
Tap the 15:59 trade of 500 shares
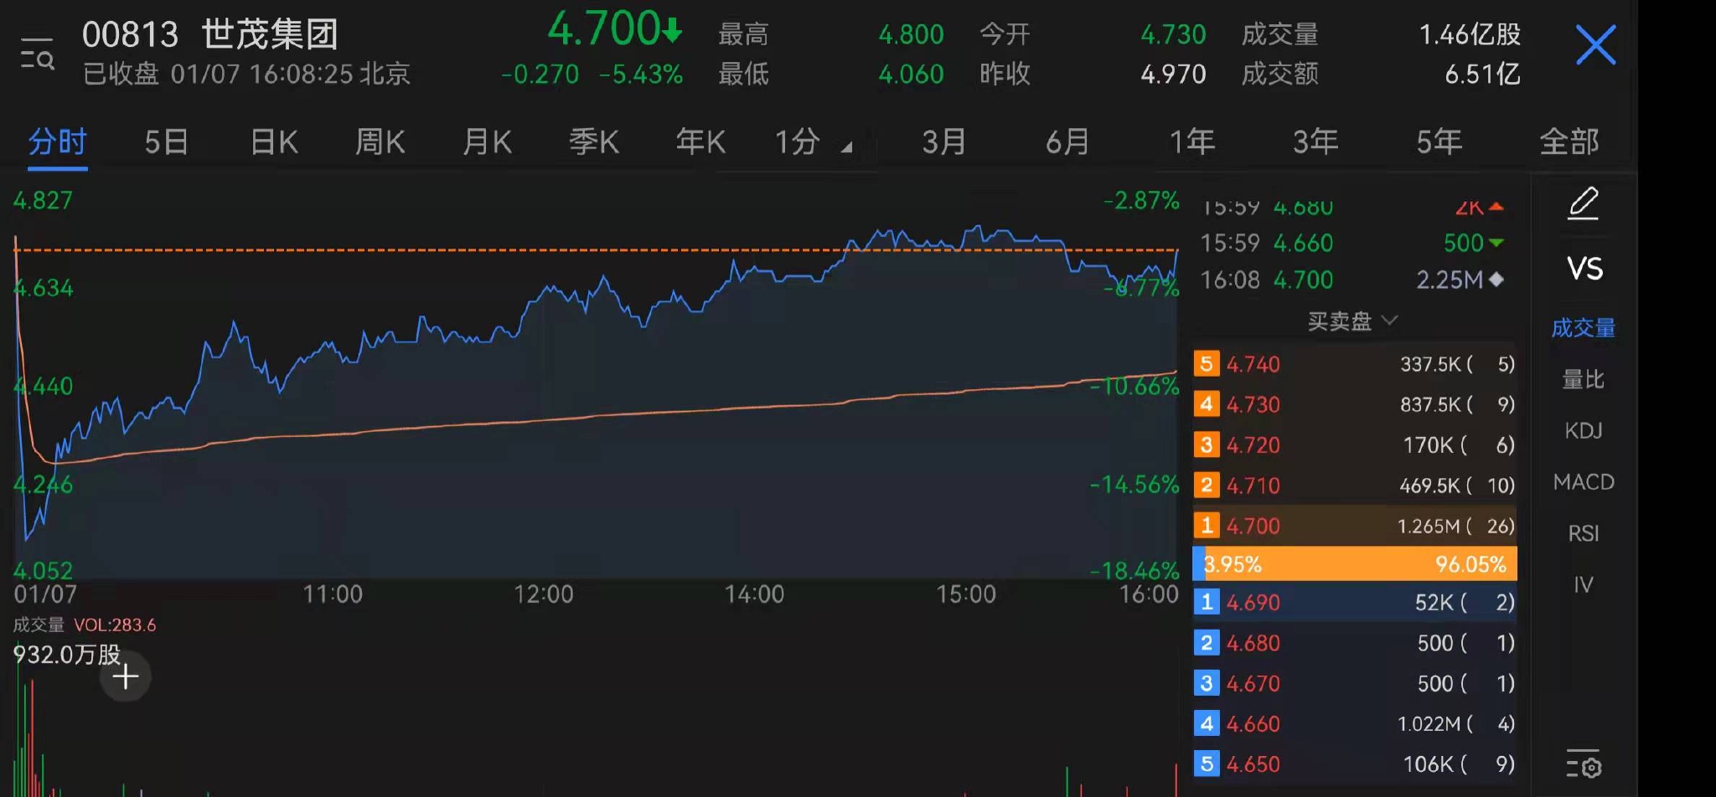(x=1352, y=243)
